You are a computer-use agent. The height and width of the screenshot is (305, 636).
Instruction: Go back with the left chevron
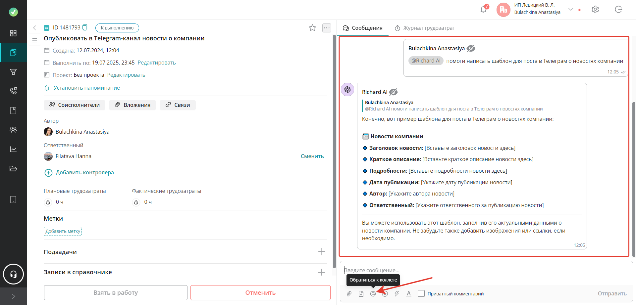(x=34, y=28)
